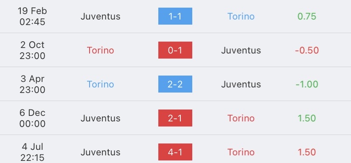Open Juventus home team in 6 Dec row
The image size is (351, 163).
pos(100,118)
